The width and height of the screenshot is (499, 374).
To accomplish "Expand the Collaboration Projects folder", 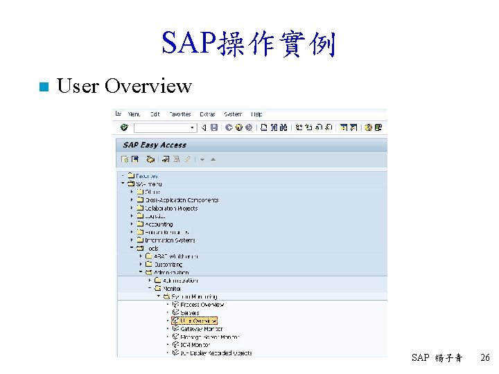I will pos(132,208).
